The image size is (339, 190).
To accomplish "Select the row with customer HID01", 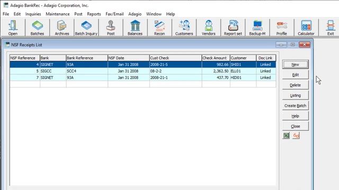I will [142, 78].
